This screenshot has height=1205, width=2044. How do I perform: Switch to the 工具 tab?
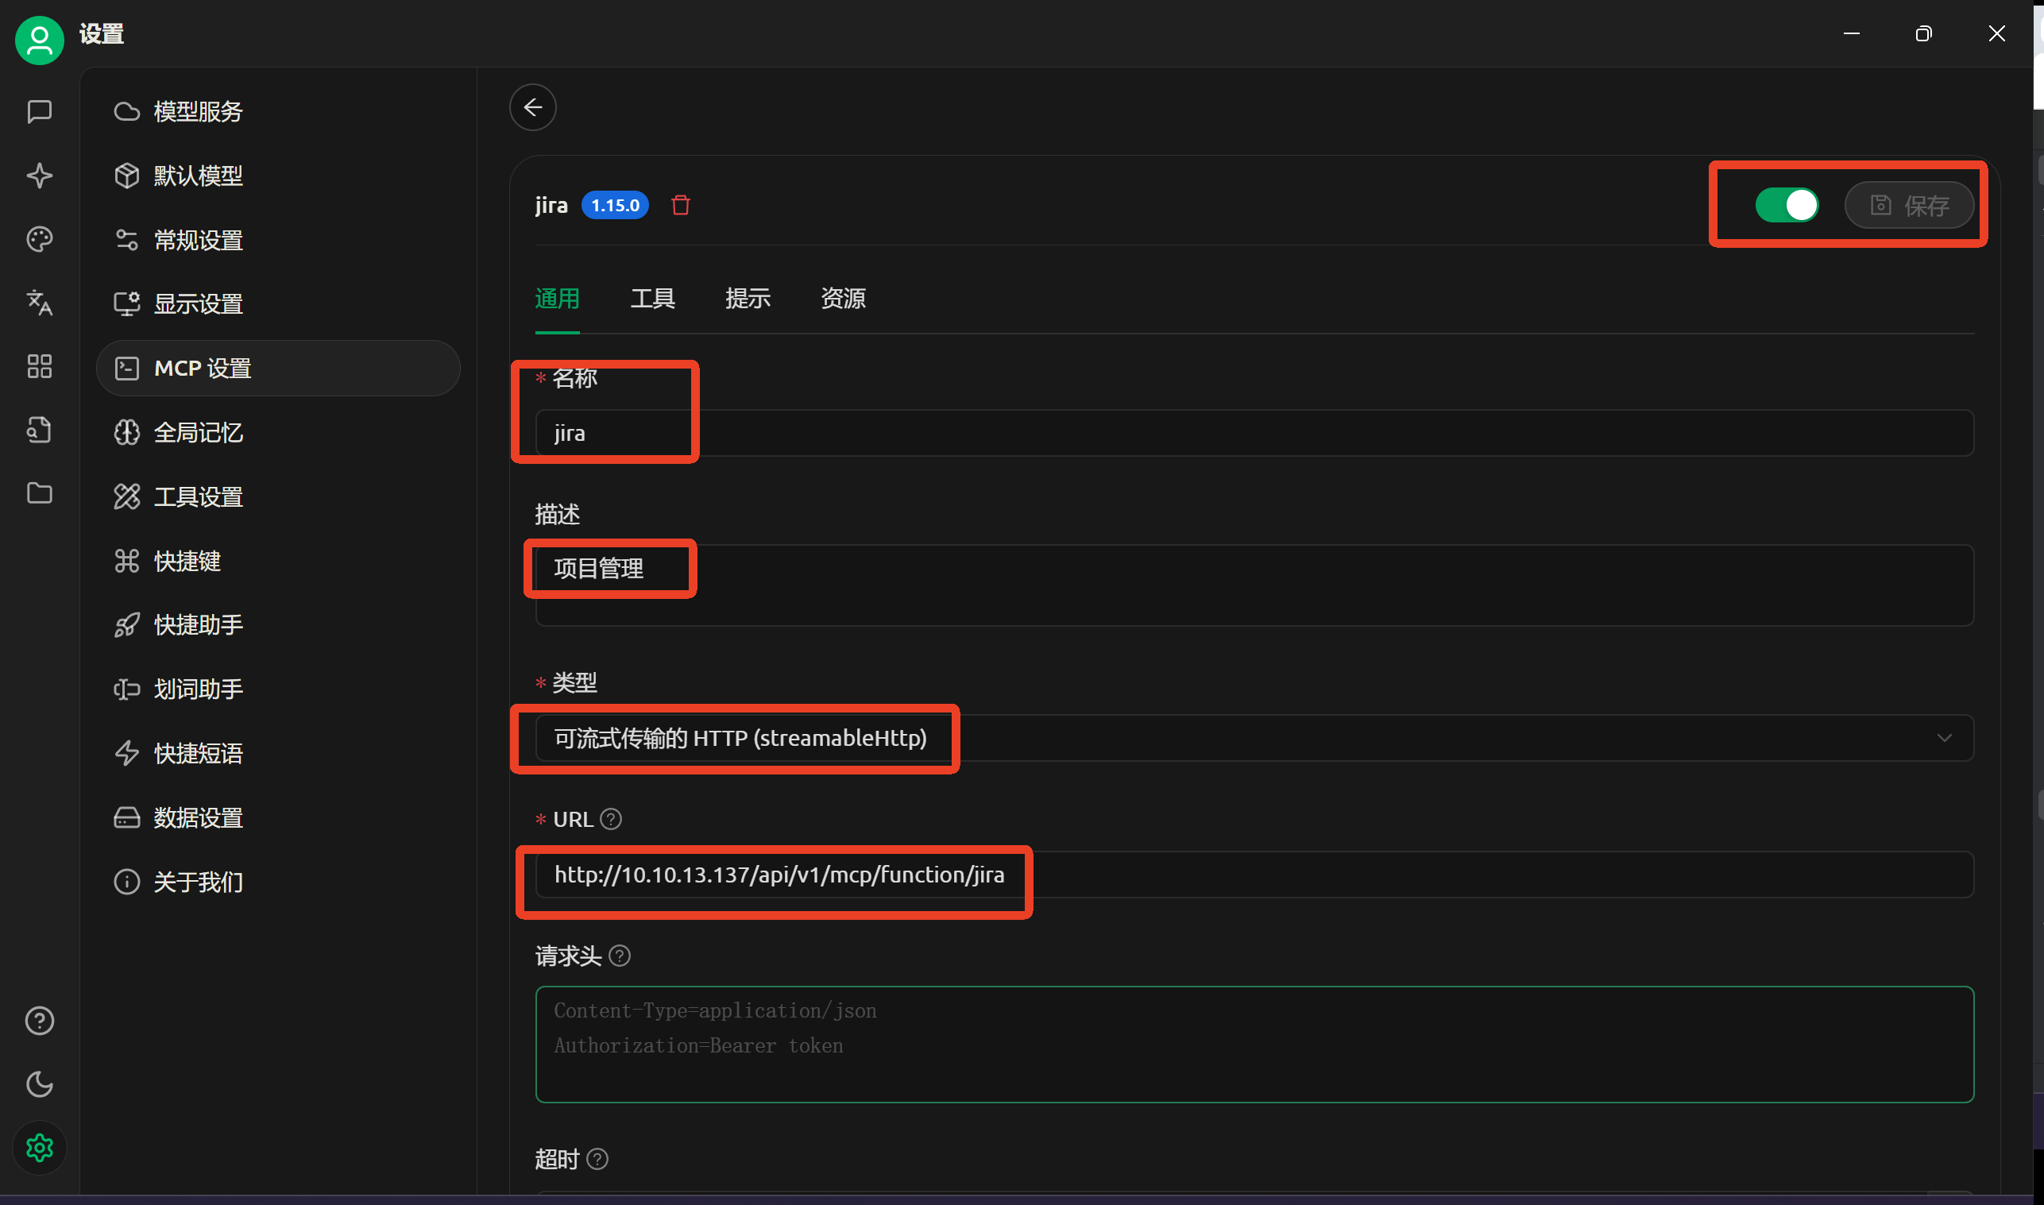click(x=652, y=299)
